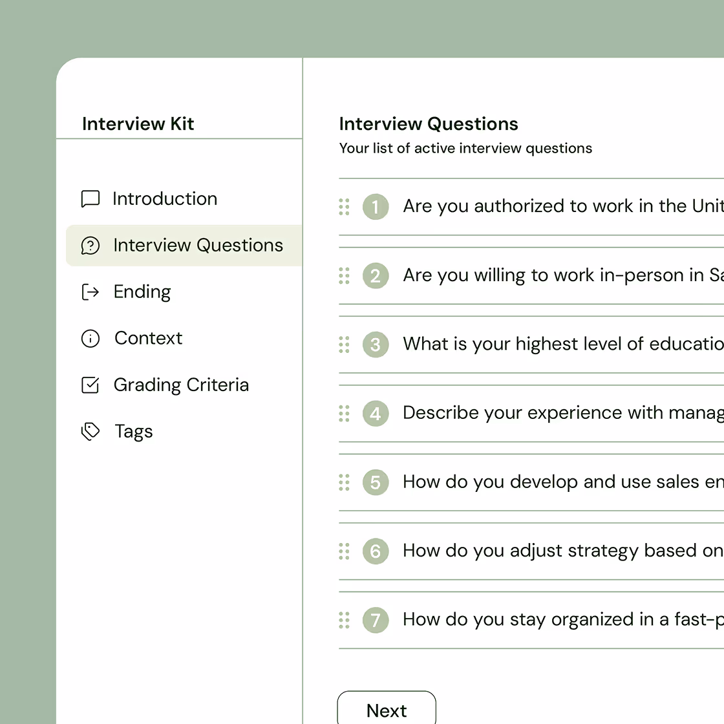This screenshot has height=724, width=724.
Task: Click the drag handle next to question 4
Action: [344, 413]
